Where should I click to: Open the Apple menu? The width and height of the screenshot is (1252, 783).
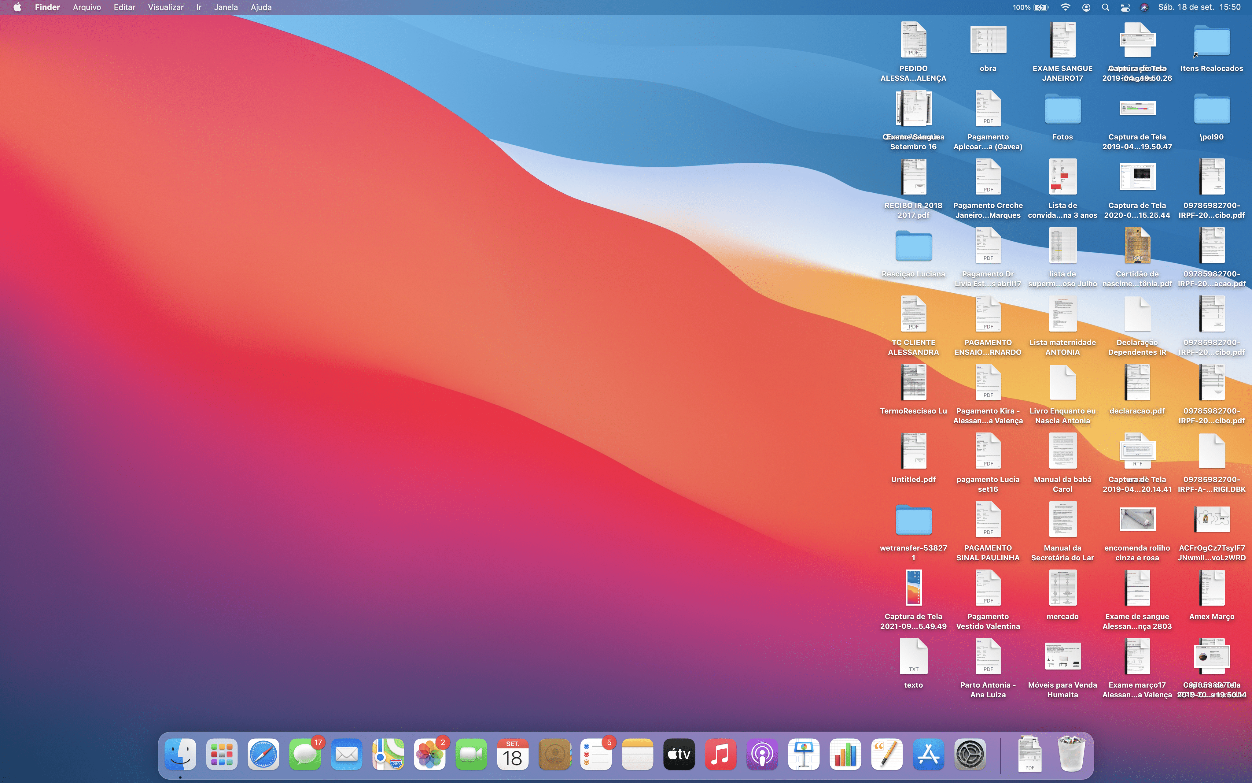(x=17, y=7)
